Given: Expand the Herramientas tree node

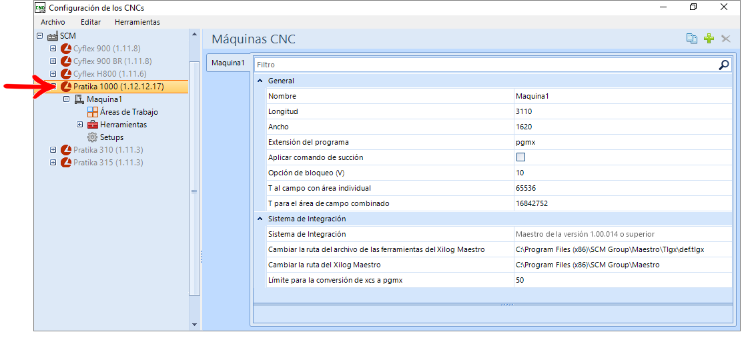Looking at the screenshot, I should pyautogui.click(x=80, y=125).
